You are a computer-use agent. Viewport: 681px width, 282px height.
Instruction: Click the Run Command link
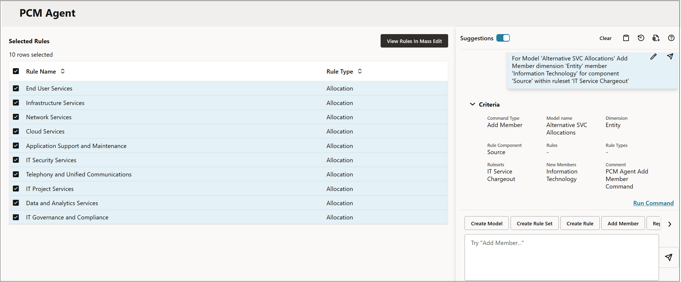[653, 203]
